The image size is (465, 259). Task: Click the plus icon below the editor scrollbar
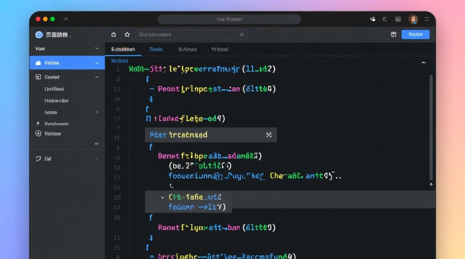431,184
